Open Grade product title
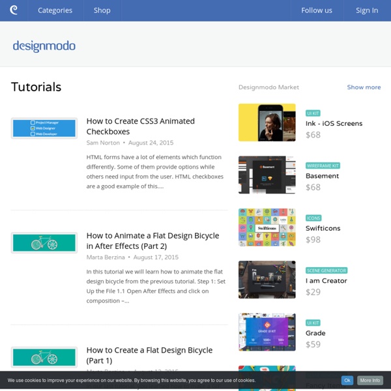Viewport: 391px width, 391px height. point(315,333)
